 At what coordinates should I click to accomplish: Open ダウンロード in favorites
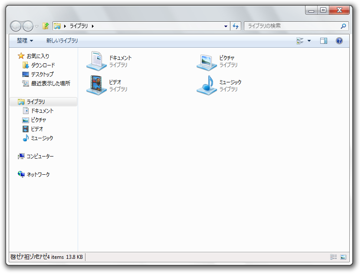(x=43, y=65)
